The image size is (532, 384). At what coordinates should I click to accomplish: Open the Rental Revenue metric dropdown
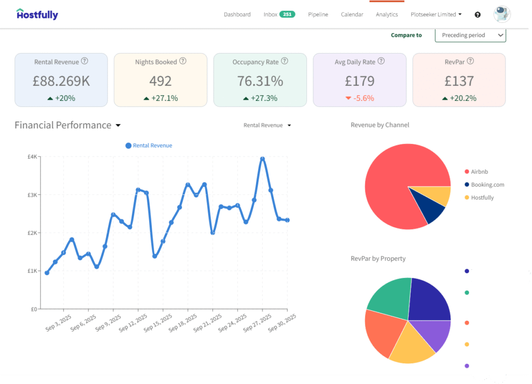coord(267,125)
